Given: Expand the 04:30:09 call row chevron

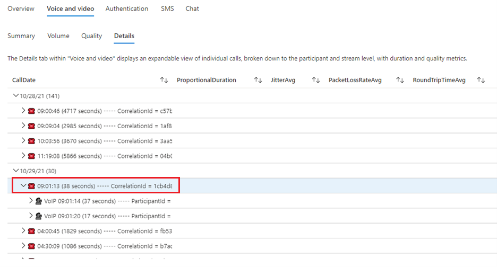Looking at the screenshot, I should click(23, 246).
